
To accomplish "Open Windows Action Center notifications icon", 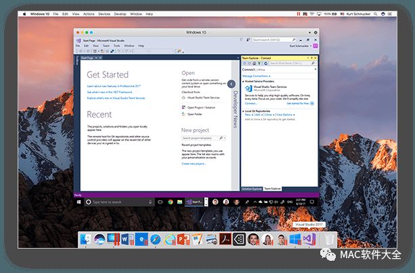I will [312, 202].
